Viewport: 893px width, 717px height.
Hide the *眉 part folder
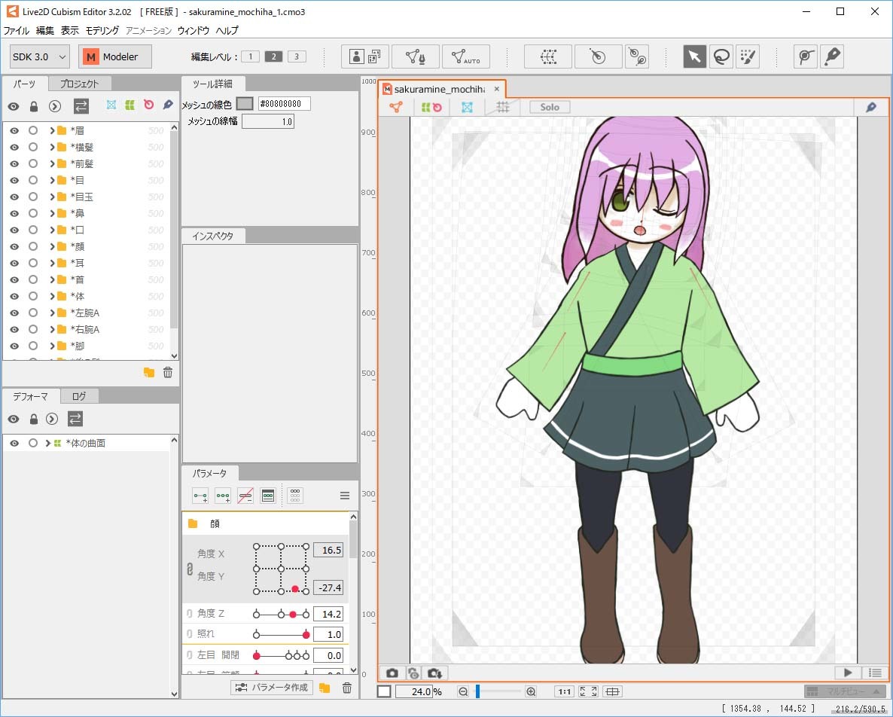point(14,130)
